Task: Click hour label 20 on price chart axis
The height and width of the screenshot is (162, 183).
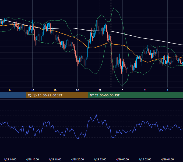Action: 78,90
